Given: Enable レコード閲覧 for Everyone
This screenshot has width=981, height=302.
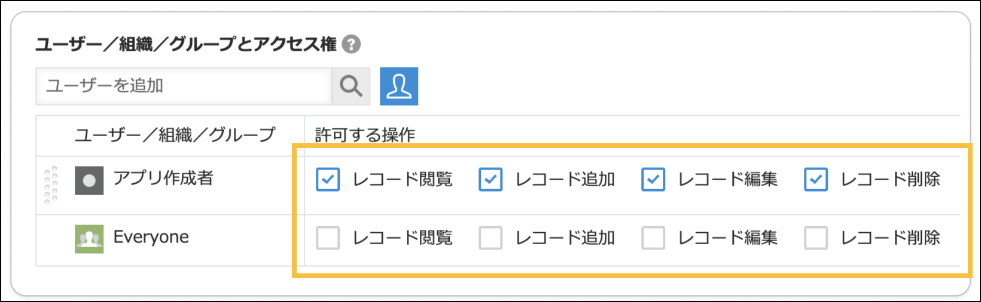Looking at the screenshot, I should pyautogui.click(x=328, y=238).
